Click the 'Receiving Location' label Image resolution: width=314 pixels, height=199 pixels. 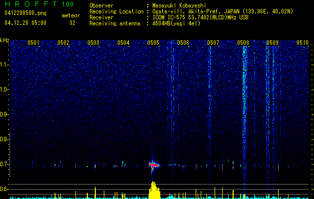tap(116, 11)
